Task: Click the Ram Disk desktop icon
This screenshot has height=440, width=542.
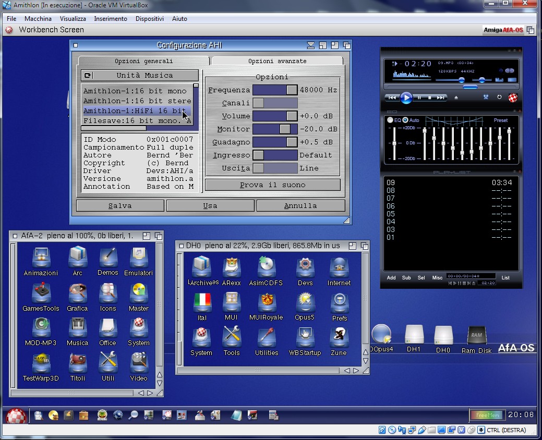Action: pos(476,336)
